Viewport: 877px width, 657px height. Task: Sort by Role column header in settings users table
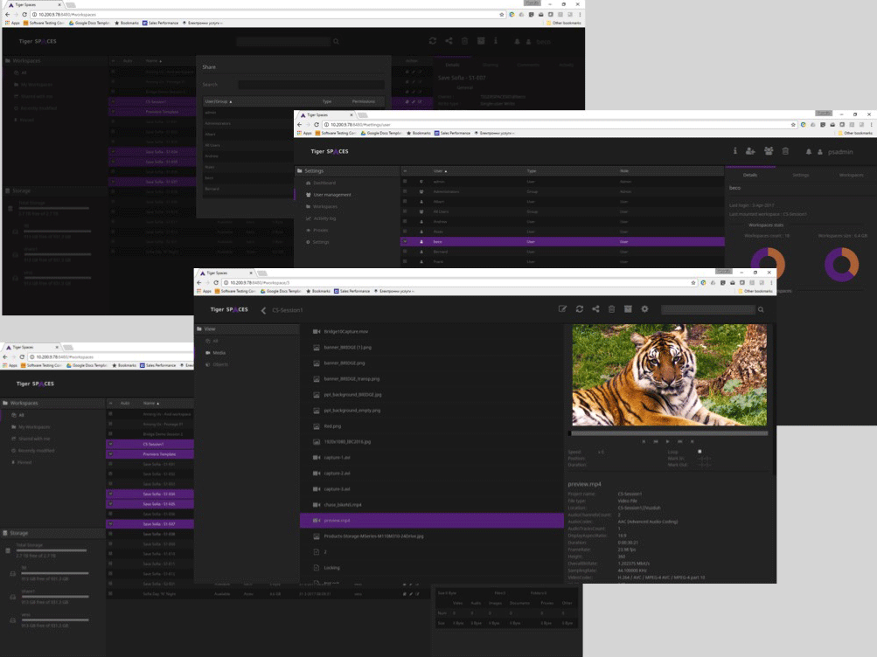click(x=624, y=171)
